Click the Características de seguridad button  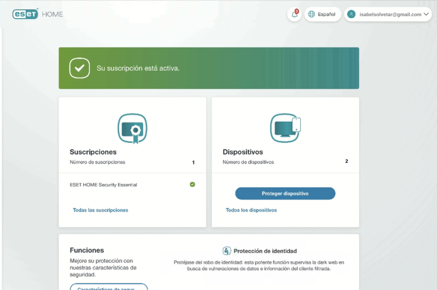click(x=109, y=287)
